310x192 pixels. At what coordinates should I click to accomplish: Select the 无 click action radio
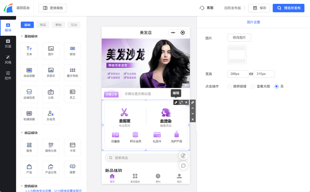tap(276, 87)
